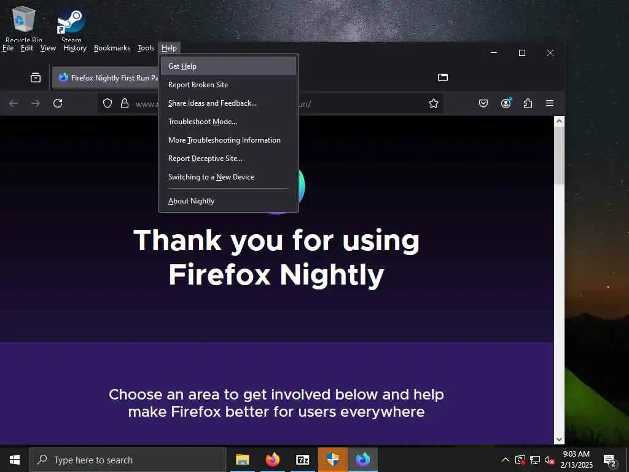Click the page scrollbar down arrow
The height and width of the screenshot is (472, 629).
(x=559, y=439)
